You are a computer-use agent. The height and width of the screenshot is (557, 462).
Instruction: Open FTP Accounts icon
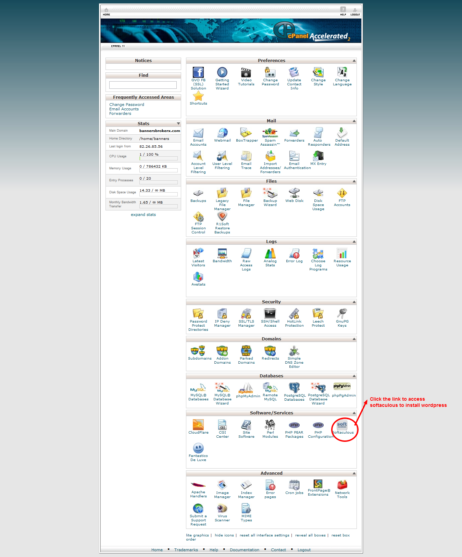coord(342,193)
